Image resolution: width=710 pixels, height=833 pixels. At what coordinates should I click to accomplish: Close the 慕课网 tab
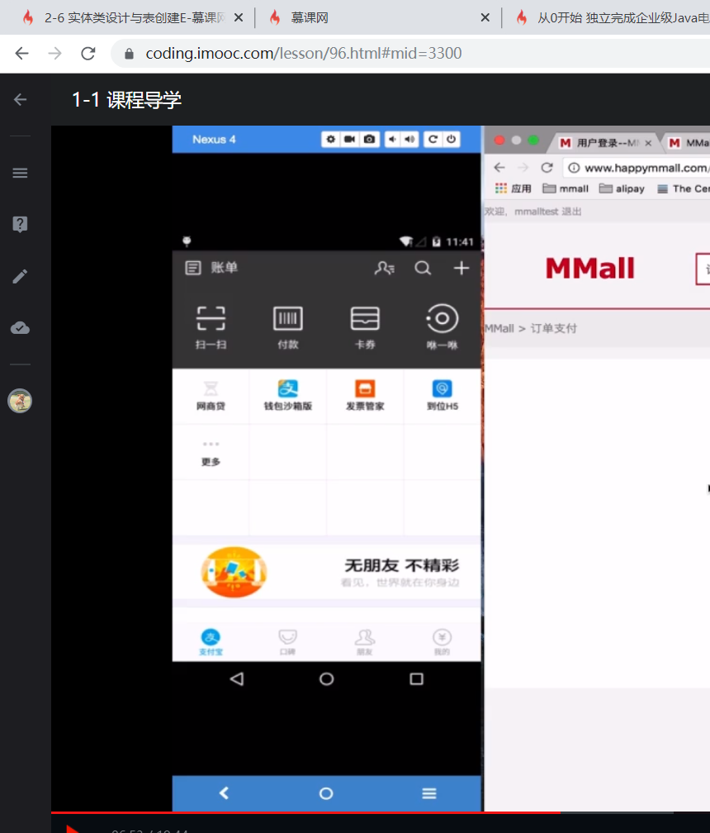[485, 17]
